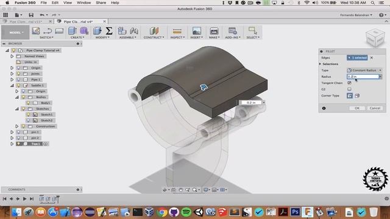Image resolution: width=390 pixels, height=219 pixels.
Task: Activate the Top:1 component radio button
Action: (45, 144)
